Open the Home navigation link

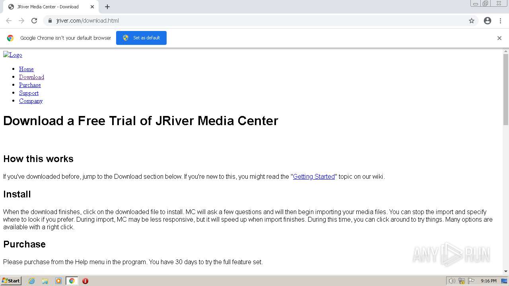tap(26, 69)
